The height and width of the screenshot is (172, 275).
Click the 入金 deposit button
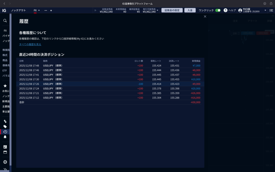point(190,10)
